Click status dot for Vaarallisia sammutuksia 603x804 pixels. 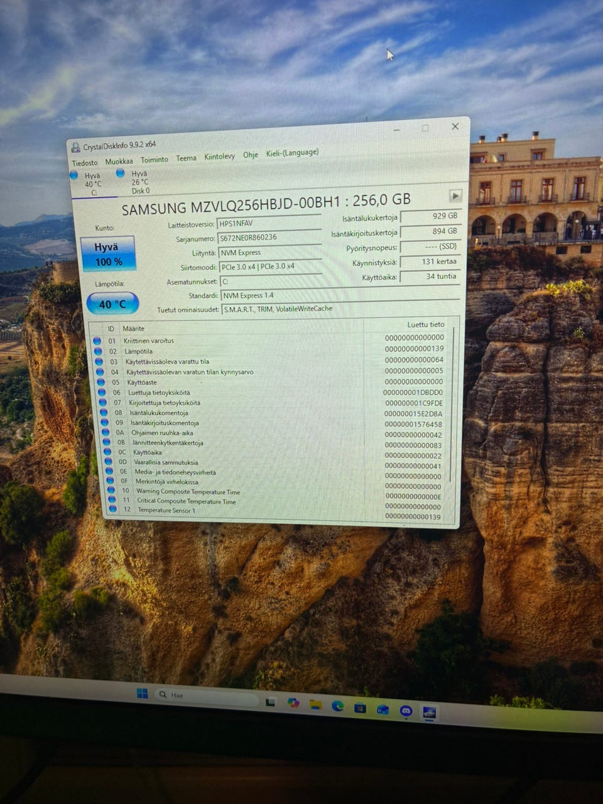[108, 462]
